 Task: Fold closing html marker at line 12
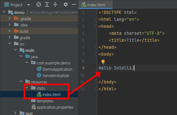click(97, 89)
